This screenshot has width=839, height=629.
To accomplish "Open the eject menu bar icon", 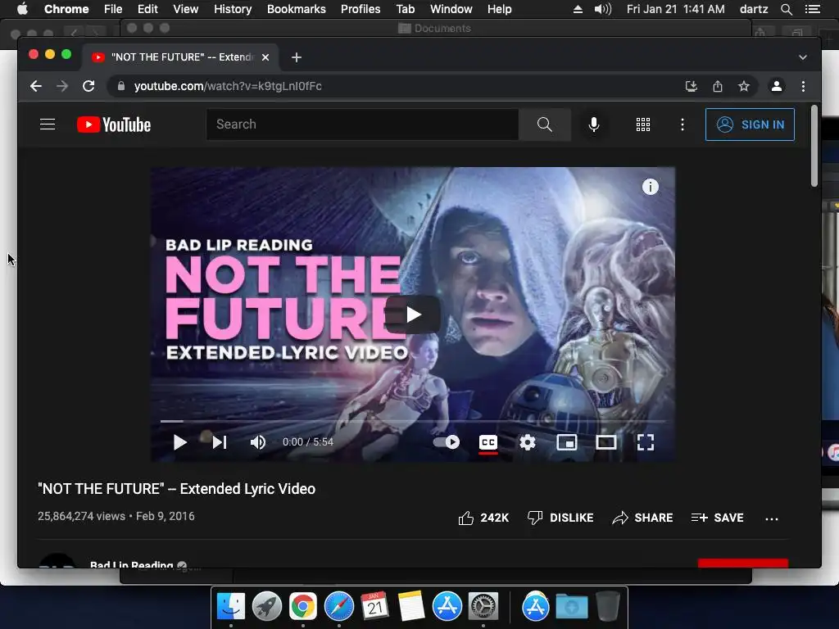I will pos(578,9).
